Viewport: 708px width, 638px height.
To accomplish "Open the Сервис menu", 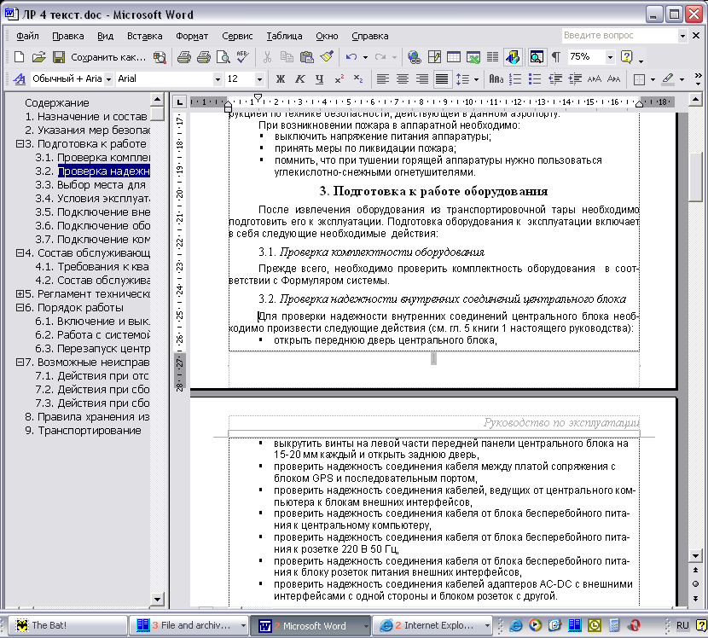I will coord(237,36).
